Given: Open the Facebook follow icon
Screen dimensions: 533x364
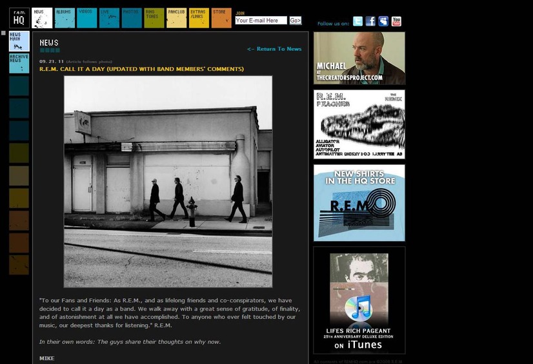Looking at the screenshot, I should pyautogui.click(x=370, y=21).
